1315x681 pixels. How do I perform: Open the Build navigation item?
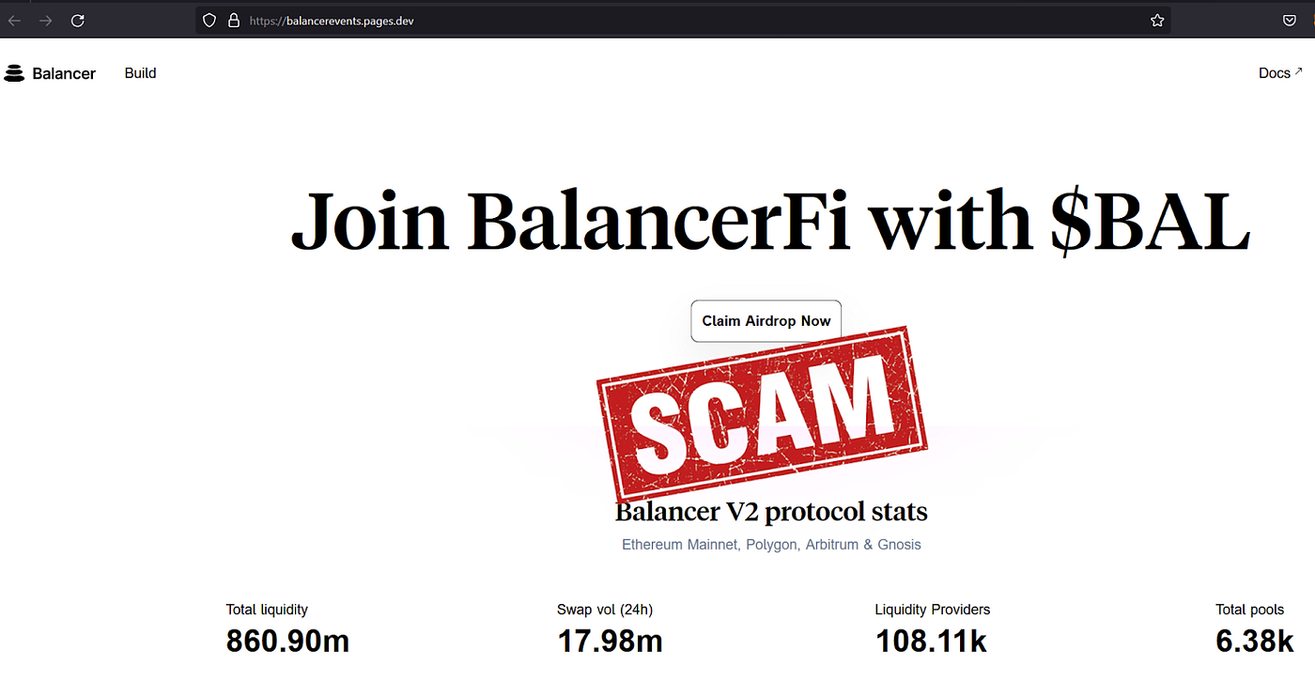click(x=140, y=72)
